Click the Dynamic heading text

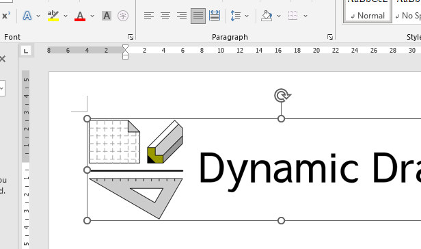[279, 171]
